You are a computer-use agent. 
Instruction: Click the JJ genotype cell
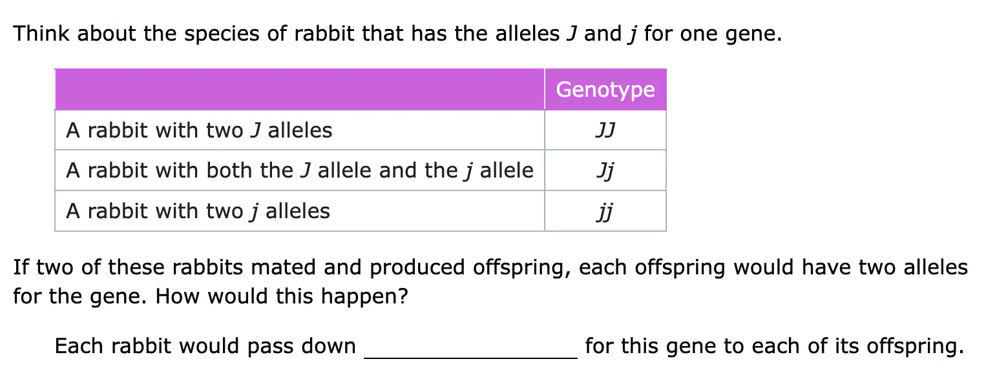(x=605, y=130)
